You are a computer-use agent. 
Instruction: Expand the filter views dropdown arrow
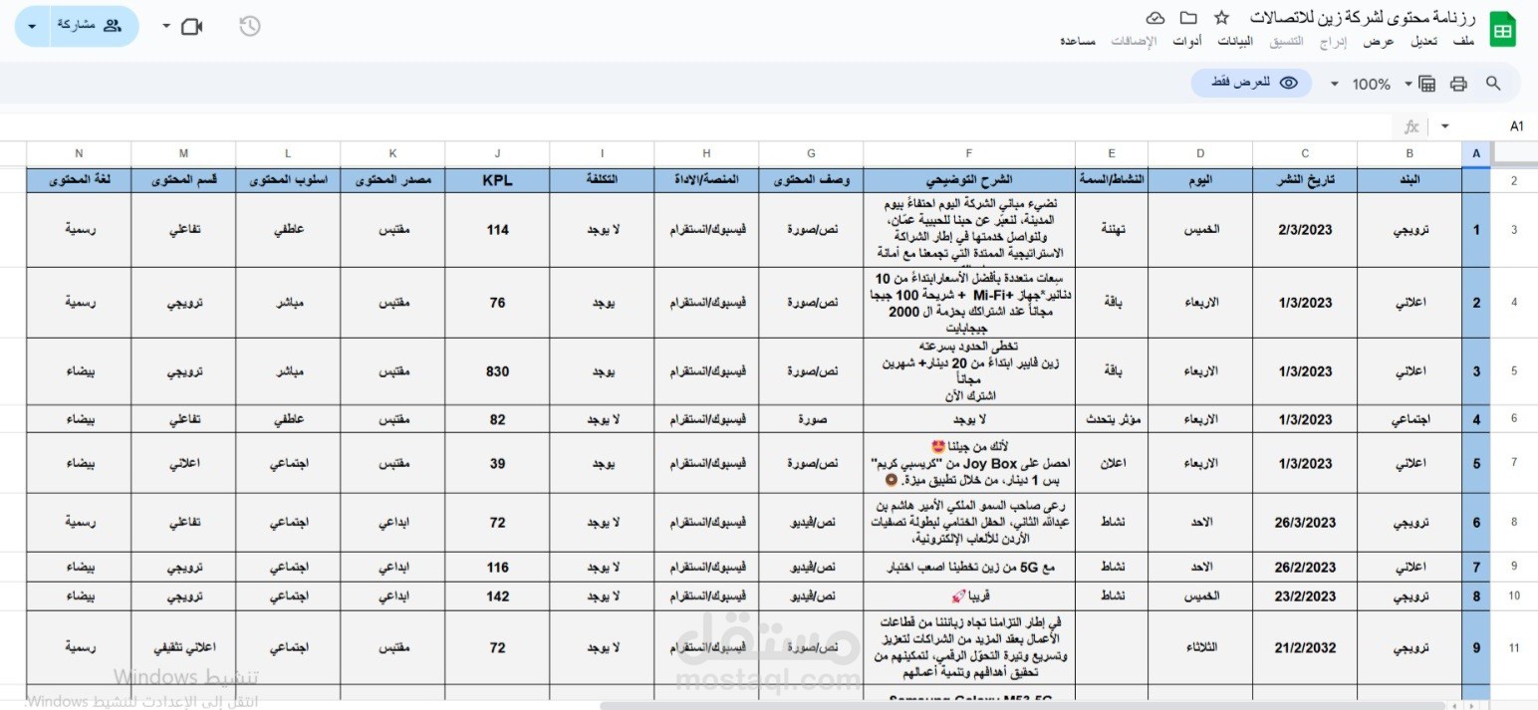1409,84
